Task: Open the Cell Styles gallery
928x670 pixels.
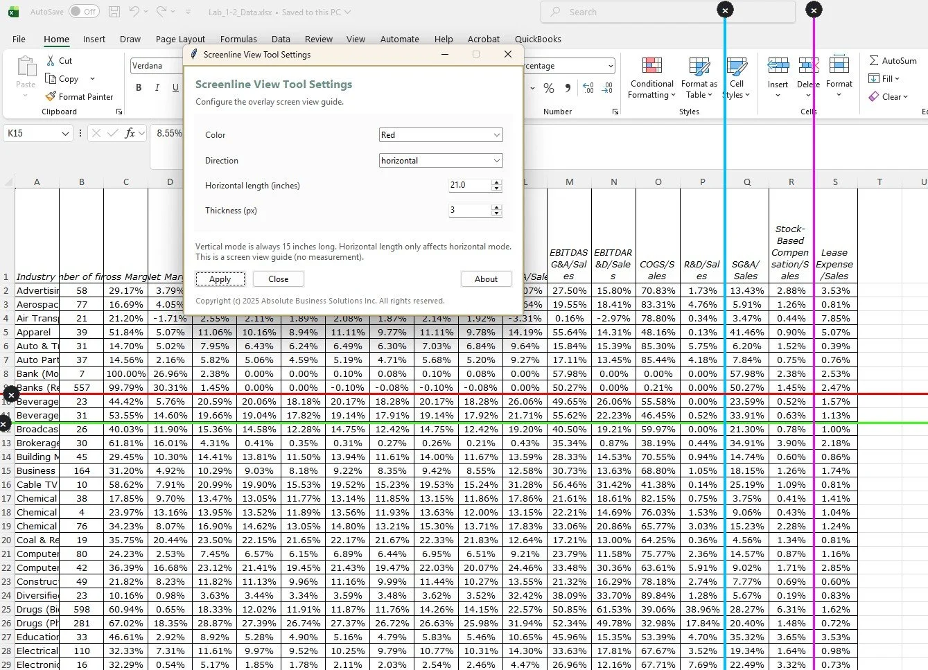Action: [737, 78]
